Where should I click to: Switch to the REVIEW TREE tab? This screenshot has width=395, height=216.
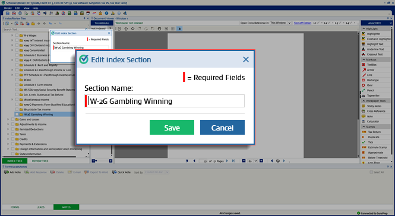40,161
